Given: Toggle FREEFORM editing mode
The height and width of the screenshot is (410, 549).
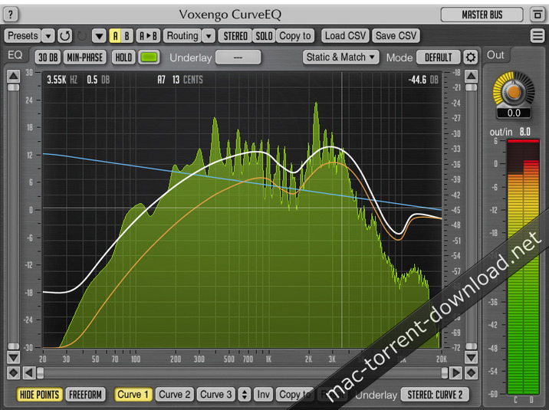Looking at the screenshot, I should pos(85,395).
